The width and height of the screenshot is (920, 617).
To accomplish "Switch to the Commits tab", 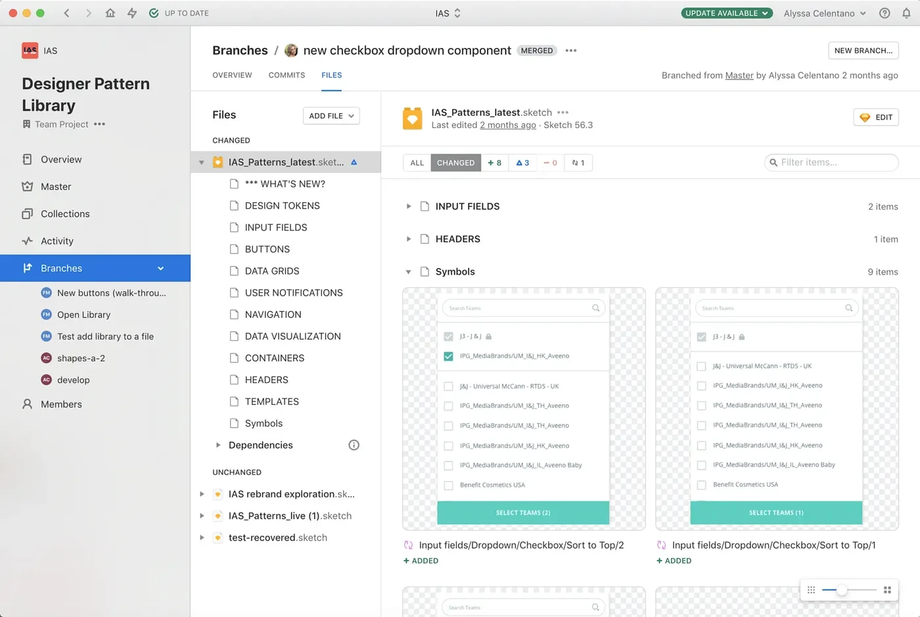I will coord(287,76).
